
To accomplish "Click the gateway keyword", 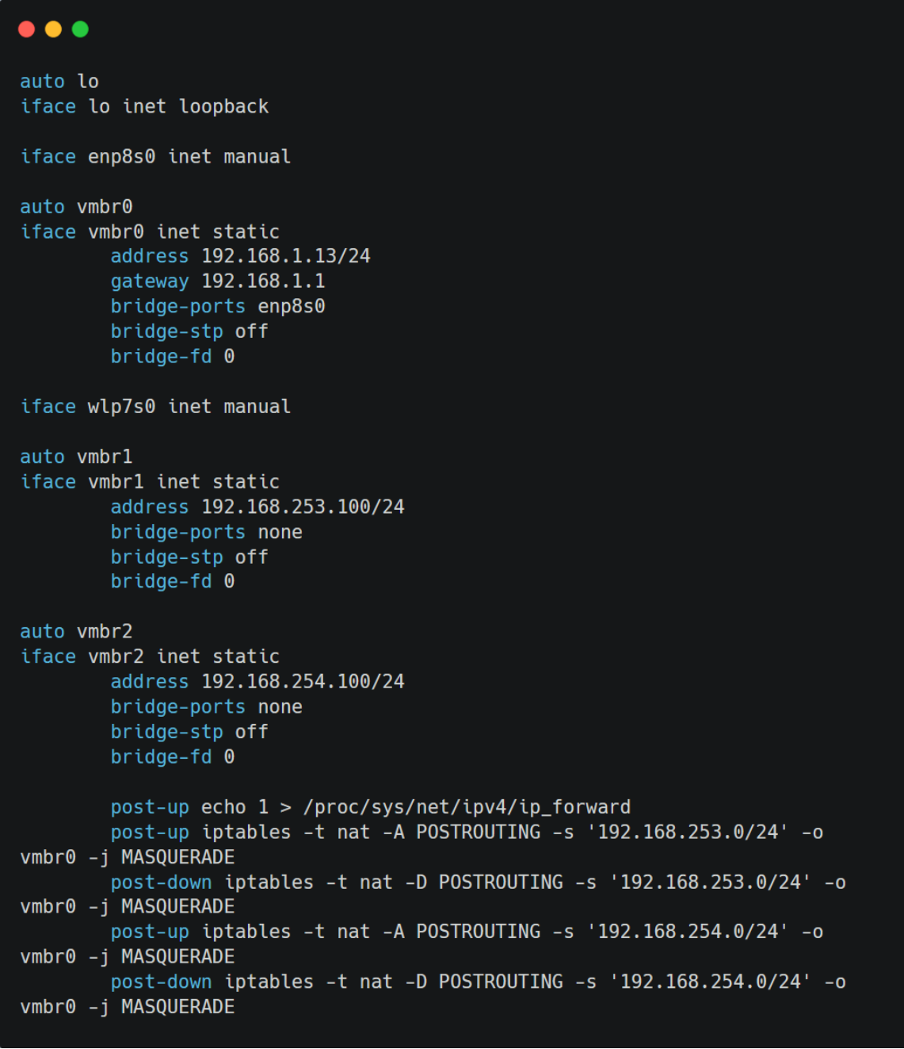I will (x=150, y=281).
